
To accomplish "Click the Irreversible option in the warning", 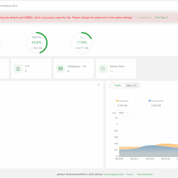I will [x=144, y=18].
